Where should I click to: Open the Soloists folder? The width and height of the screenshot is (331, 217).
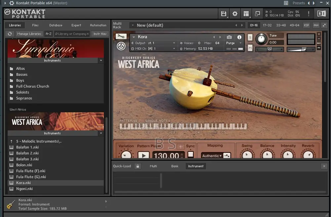coord(22,92)
